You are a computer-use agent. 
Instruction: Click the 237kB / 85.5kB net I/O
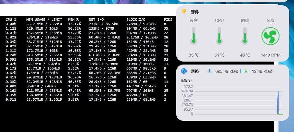[104, 24]
